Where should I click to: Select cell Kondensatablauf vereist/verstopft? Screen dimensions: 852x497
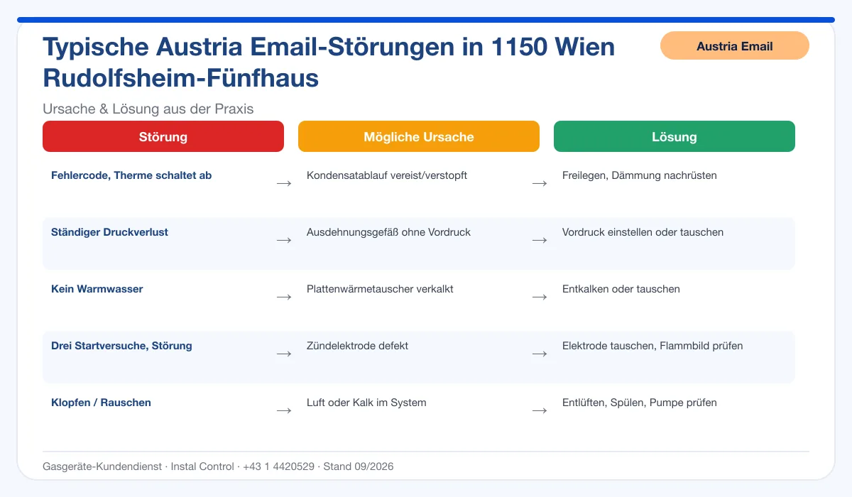(x=387, y=175)
